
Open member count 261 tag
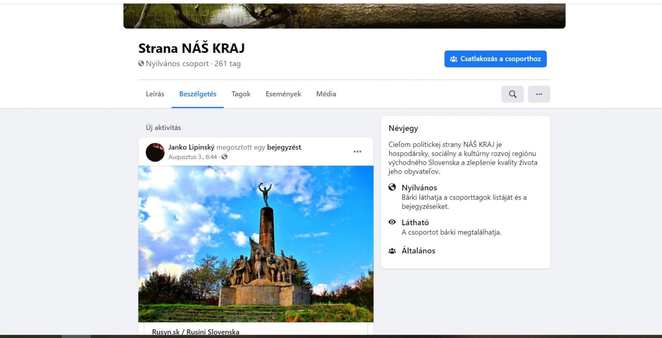(228, 63)
